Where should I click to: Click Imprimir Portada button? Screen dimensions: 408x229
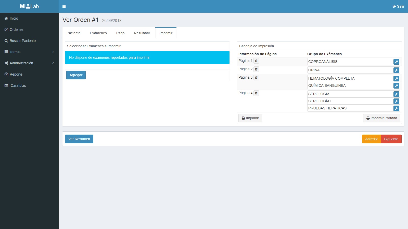pos(382,118)
